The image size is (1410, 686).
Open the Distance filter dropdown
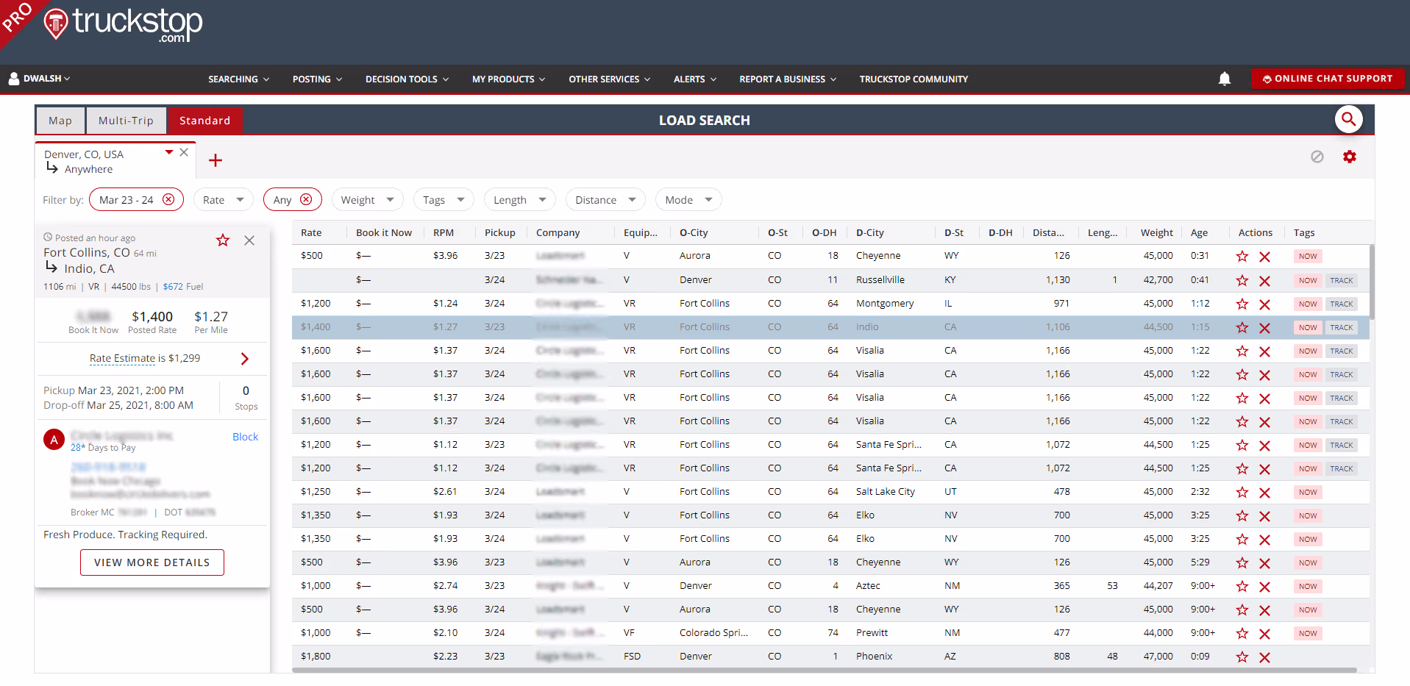point(605,199)
